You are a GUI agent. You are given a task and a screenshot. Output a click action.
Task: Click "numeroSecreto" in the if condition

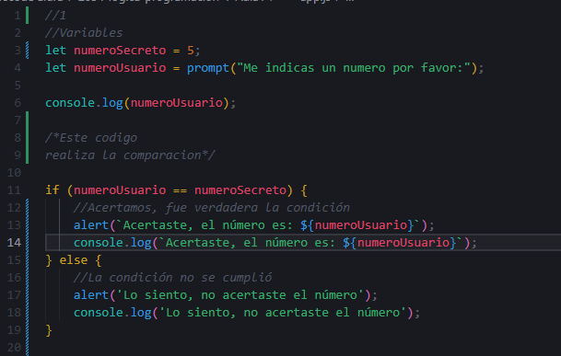tap(240, 190)
